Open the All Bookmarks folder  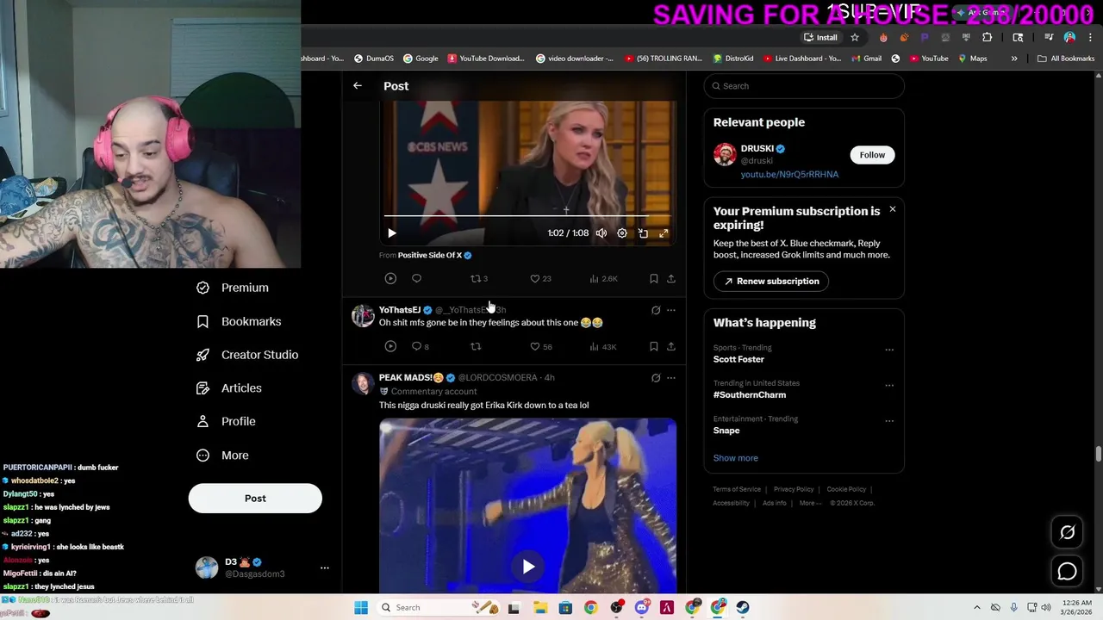[x=1066, y=59]
